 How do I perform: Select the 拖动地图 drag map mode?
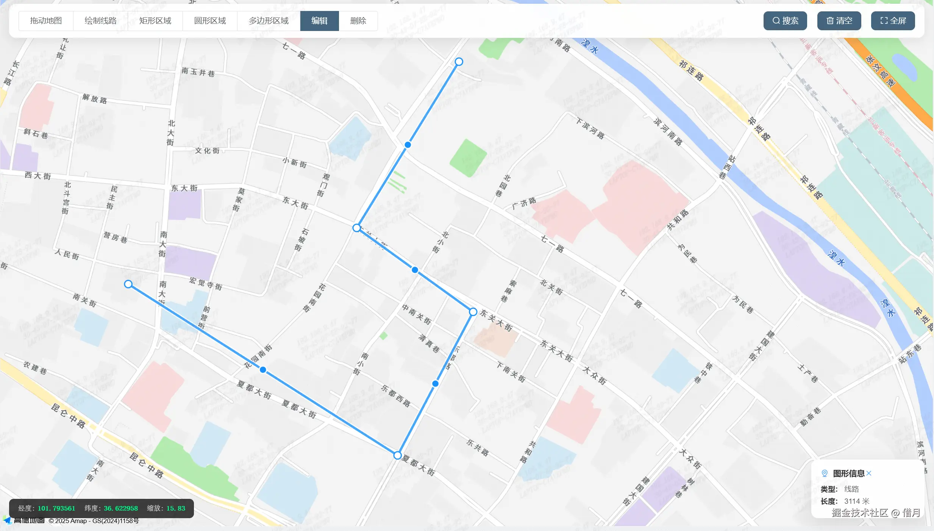(46, 21)
